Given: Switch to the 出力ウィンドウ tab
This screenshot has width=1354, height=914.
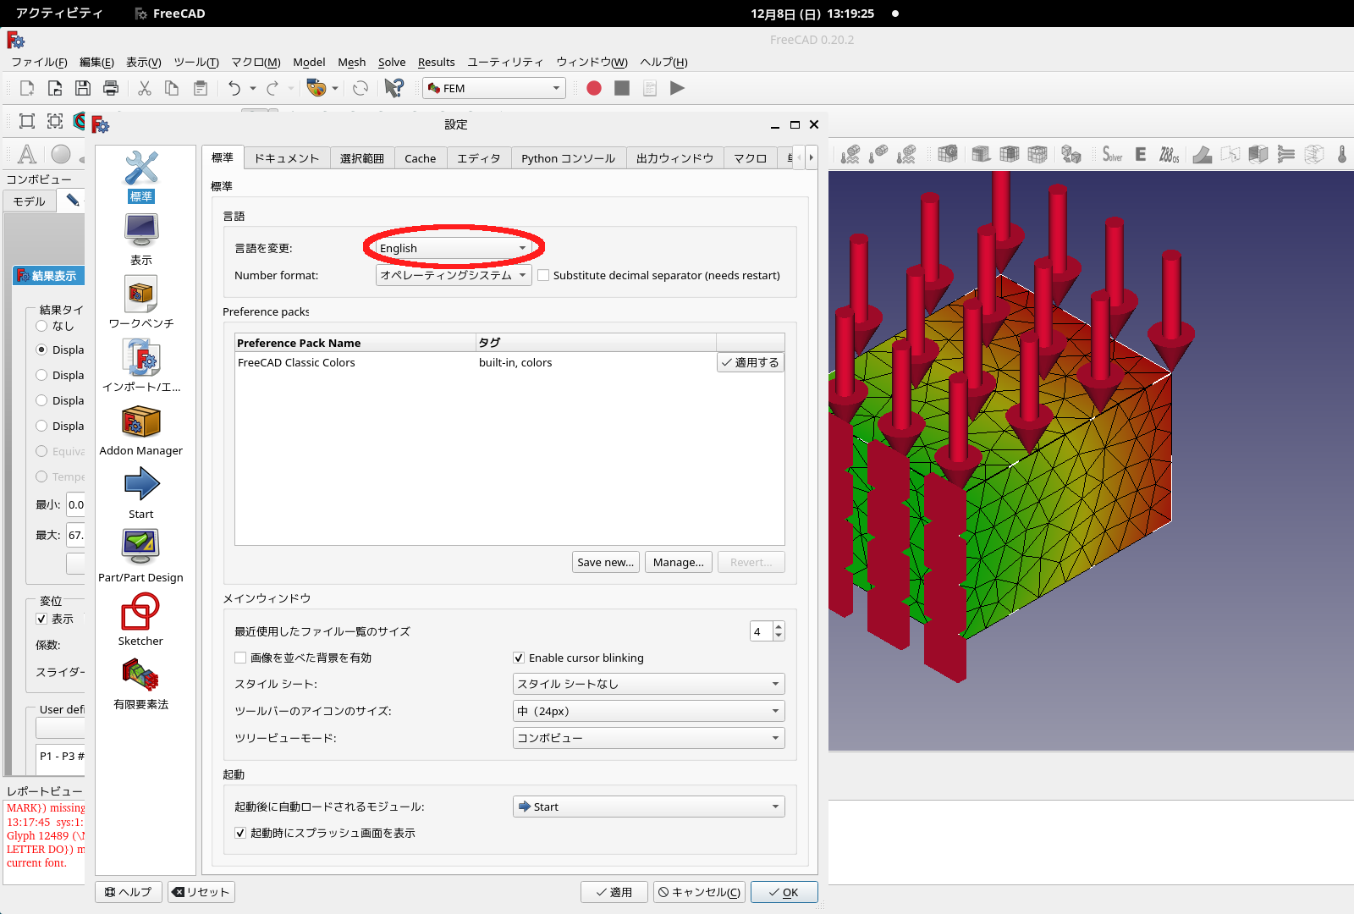Looking at the screenshot, I should pos(675,158).
